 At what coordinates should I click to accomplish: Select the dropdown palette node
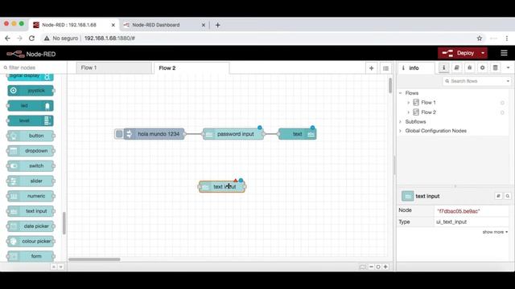(x=31, y=151)
